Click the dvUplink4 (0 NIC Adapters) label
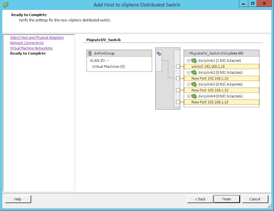274x211 pixels. pos(220,96)
